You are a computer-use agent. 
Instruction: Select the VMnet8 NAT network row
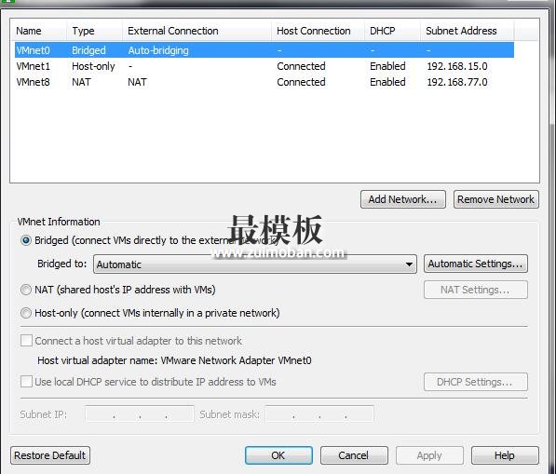tap(264, 82)
